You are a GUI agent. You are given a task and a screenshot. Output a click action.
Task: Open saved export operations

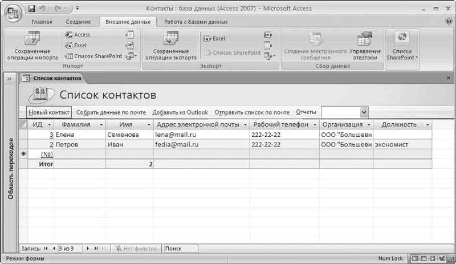coord(167,46)
